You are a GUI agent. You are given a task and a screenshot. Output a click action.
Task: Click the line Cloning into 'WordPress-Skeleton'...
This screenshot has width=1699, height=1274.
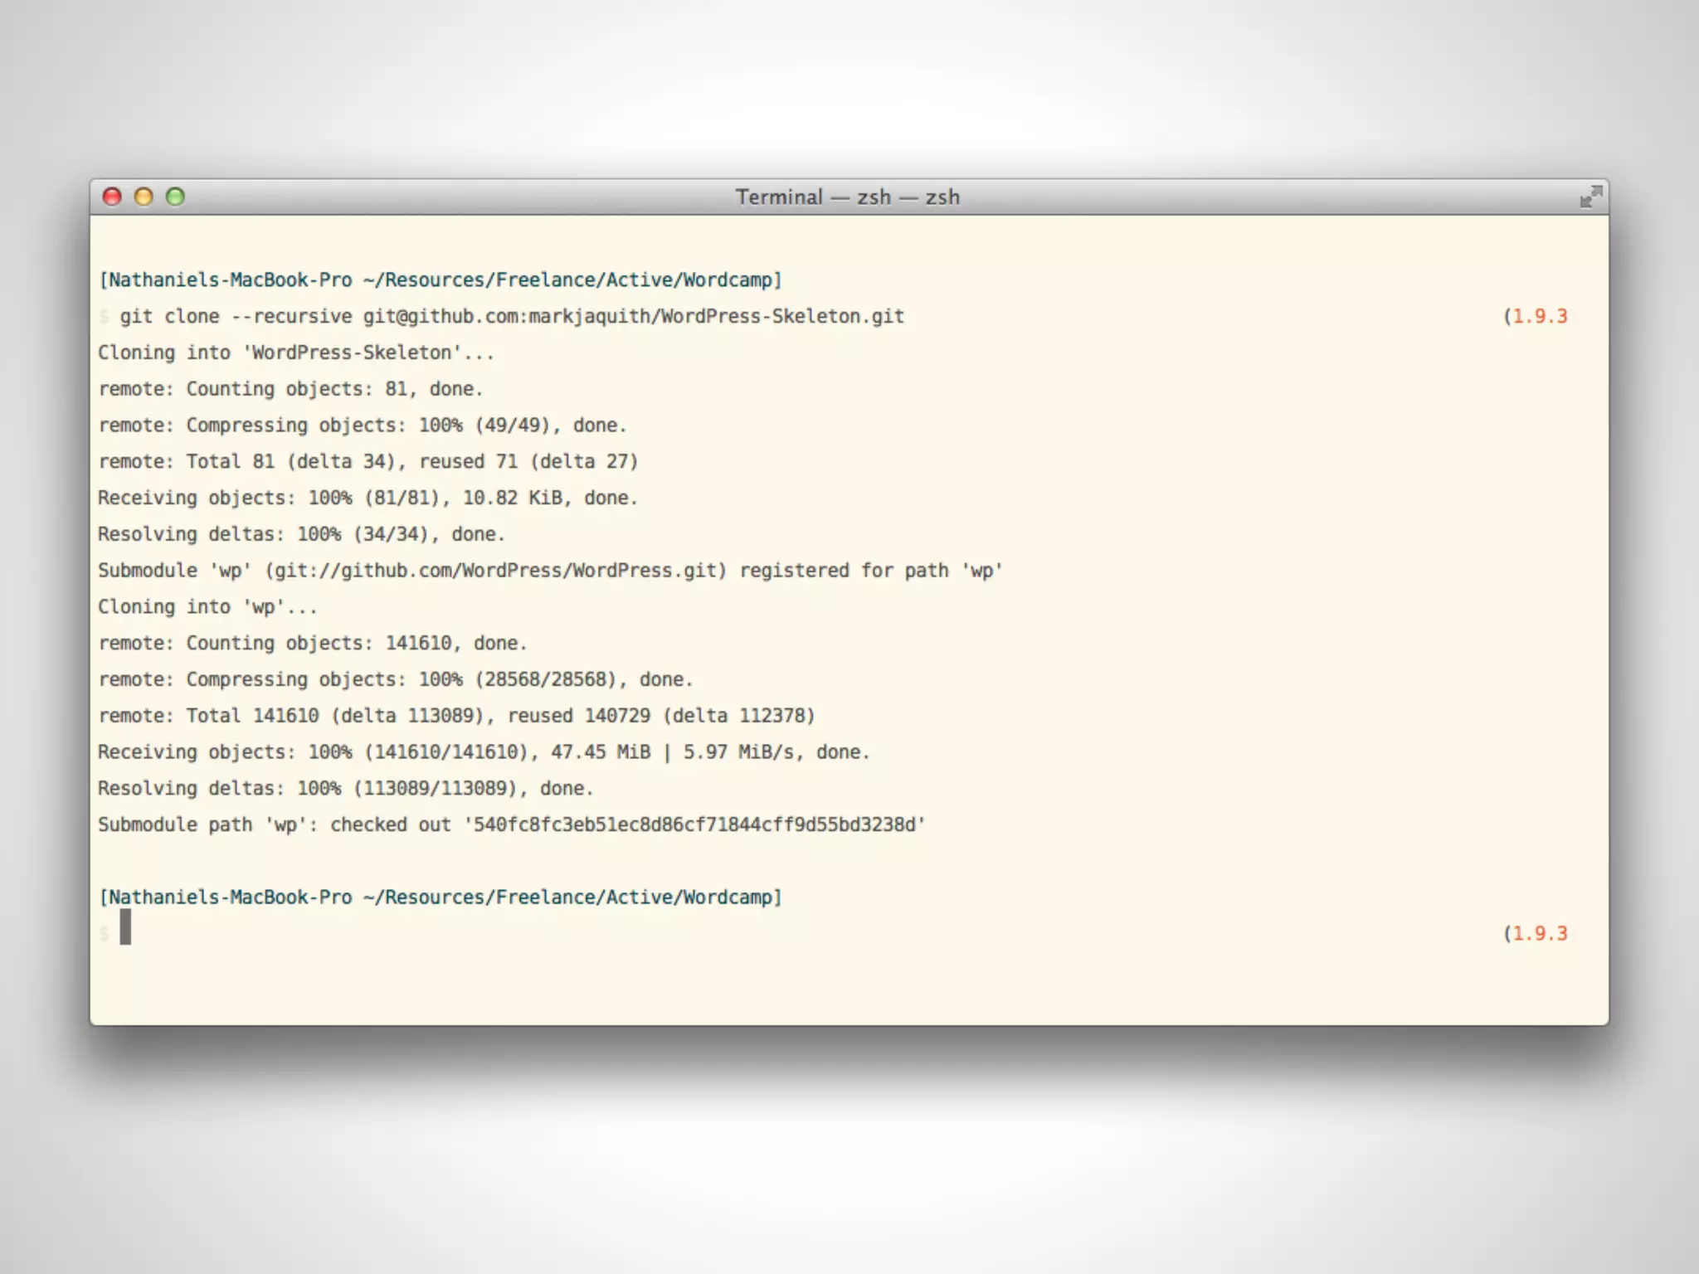(295, 353)
